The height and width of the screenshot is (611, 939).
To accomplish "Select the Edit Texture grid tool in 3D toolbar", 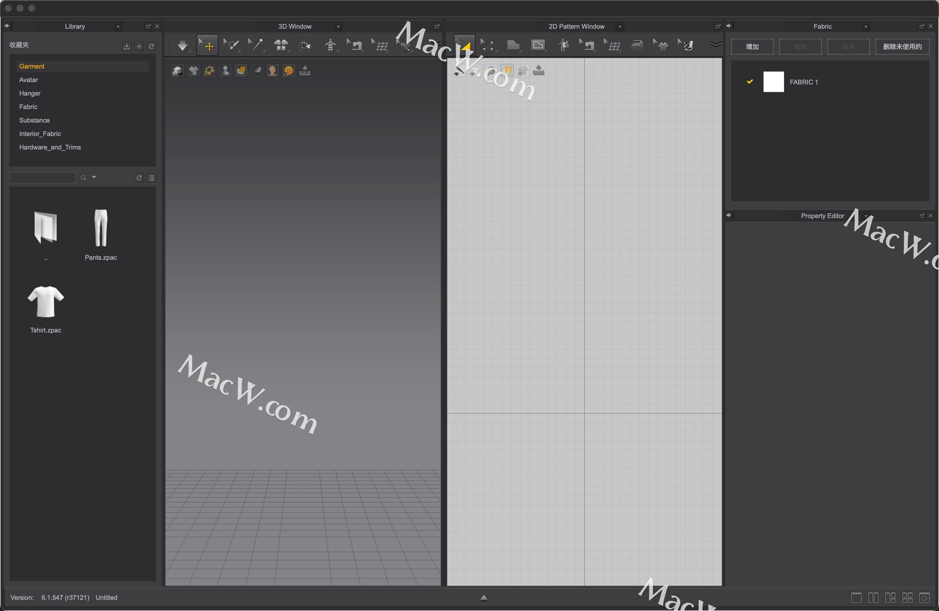I will [x=380, y=45].
